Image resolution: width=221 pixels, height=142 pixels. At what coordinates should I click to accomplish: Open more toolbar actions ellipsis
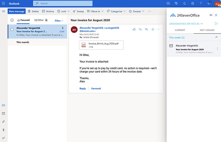pos(150,11)
